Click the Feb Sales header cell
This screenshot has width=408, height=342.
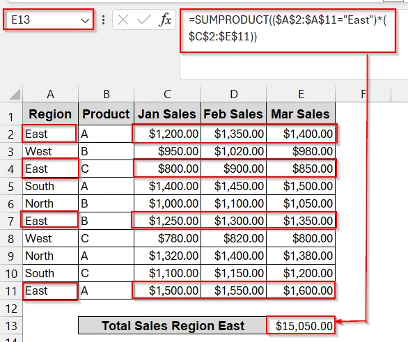click(x=234, y=114)
